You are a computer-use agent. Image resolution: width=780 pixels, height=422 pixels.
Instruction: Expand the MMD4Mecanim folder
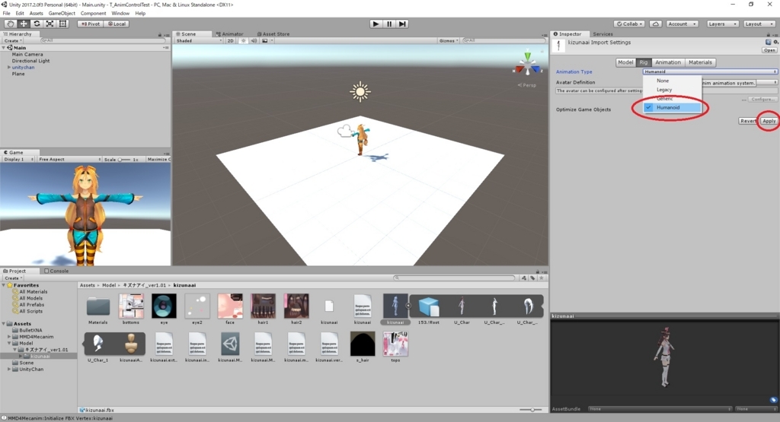pos(9,337)
